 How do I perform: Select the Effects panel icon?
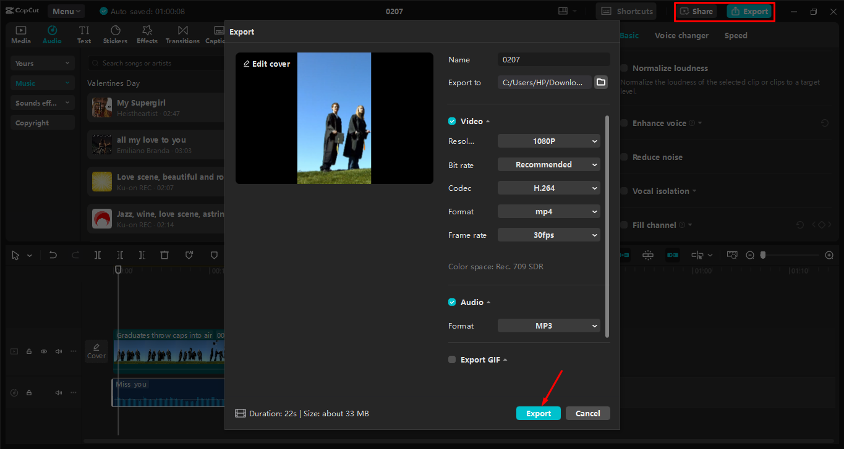point(147,34)
